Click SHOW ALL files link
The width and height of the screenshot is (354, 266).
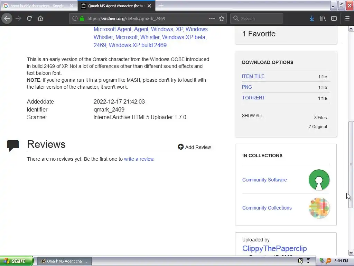coord(252,116)
